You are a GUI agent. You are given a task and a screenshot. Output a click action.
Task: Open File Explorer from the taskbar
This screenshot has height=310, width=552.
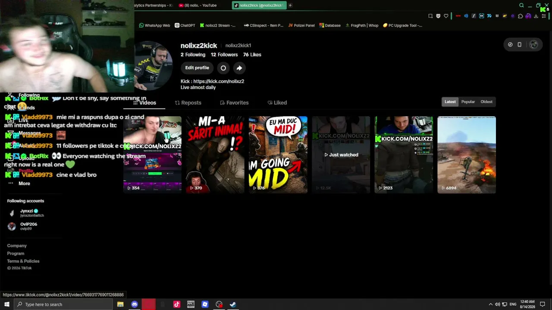120,304
